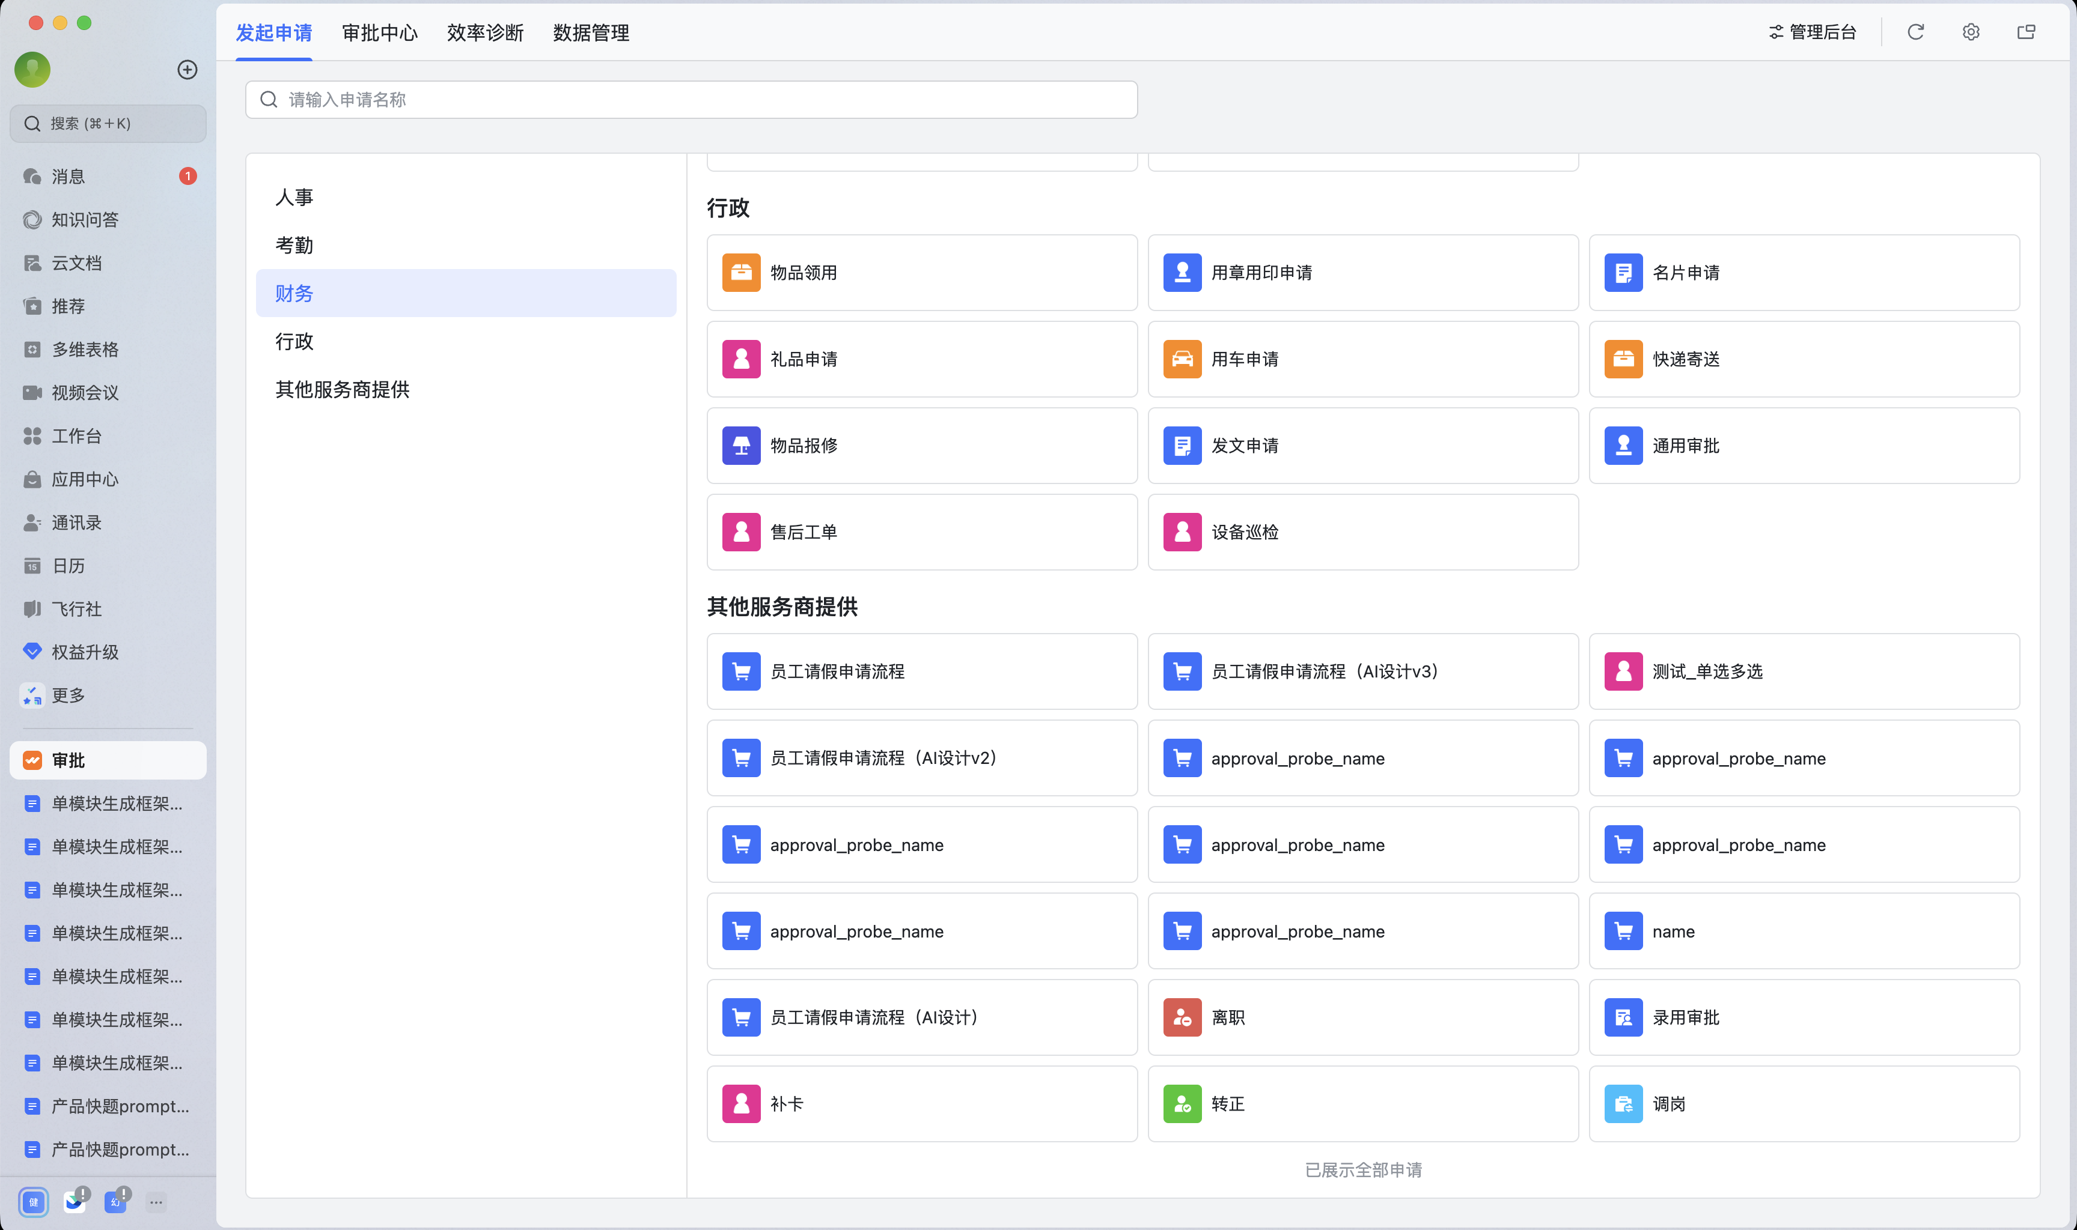2077x1230 pixels.
Task: Select 审批 item in the sidebar
Action: coord(108,760)
